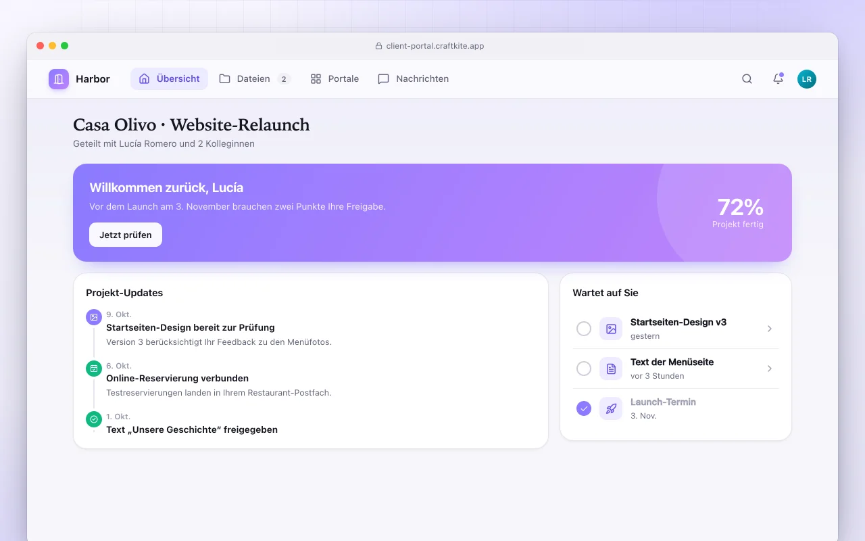Open update Startseiten-Design bereit zur Prüfung

(x=191, y=327)
